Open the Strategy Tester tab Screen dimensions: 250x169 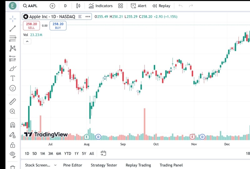[104, 165]
